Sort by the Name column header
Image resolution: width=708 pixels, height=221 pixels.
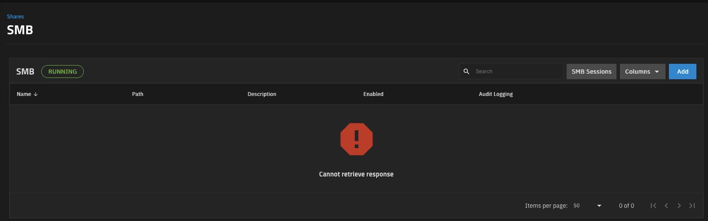coord(24,94)
